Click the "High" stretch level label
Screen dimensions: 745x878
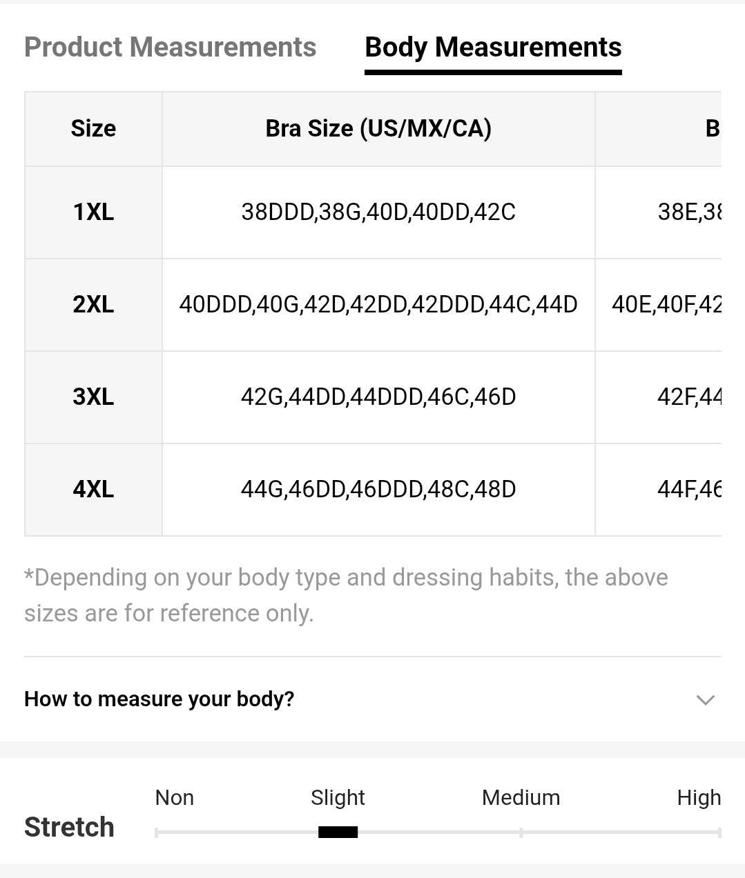(x=698, y=797)
